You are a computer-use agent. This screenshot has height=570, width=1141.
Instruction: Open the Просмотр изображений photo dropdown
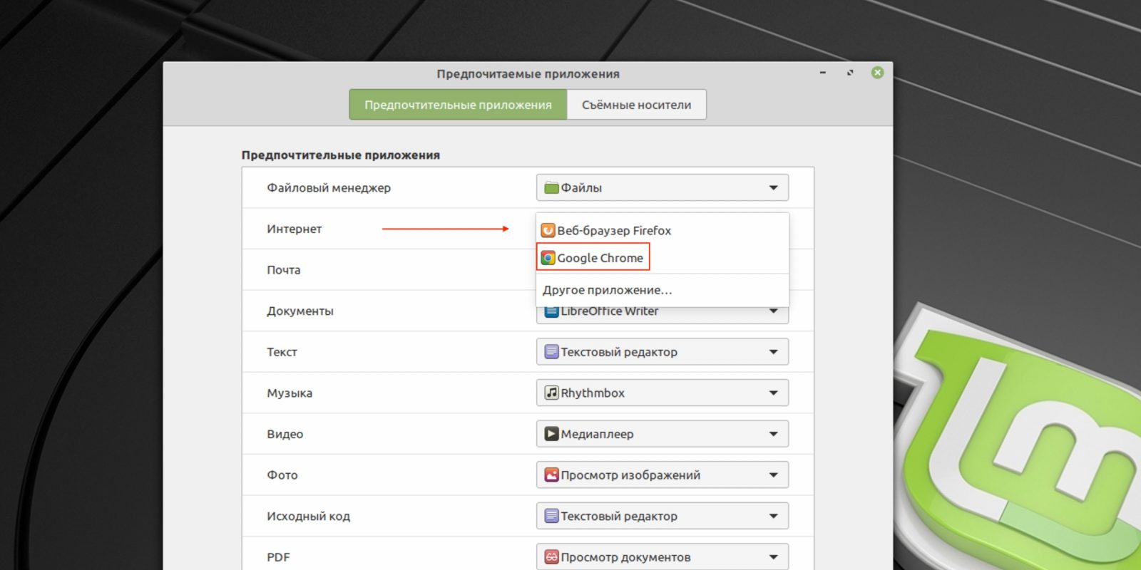click(x=662, y=475)
